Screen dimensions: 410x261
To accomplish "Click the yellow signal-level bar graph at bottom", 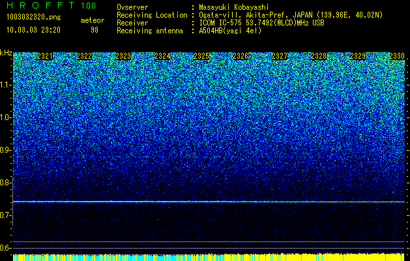I will pyautogui.click(x=209, y=257).
